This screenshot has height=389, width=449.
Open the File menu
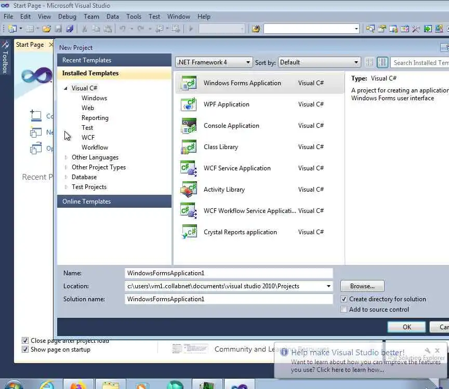[x=8, y=17]
